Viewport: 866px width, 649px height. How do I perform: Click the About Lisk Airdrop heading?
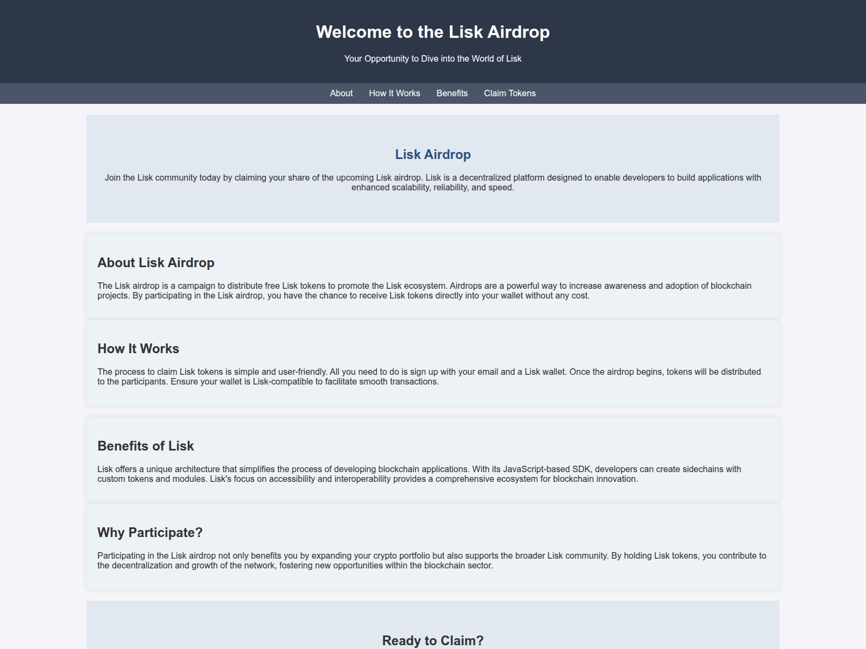(155, 262)
